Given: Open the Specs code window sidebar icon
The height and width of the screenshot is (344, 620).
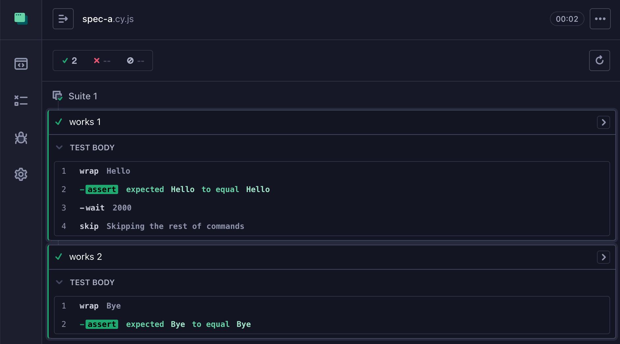Looking at the screenshot, I should point(21,64).
